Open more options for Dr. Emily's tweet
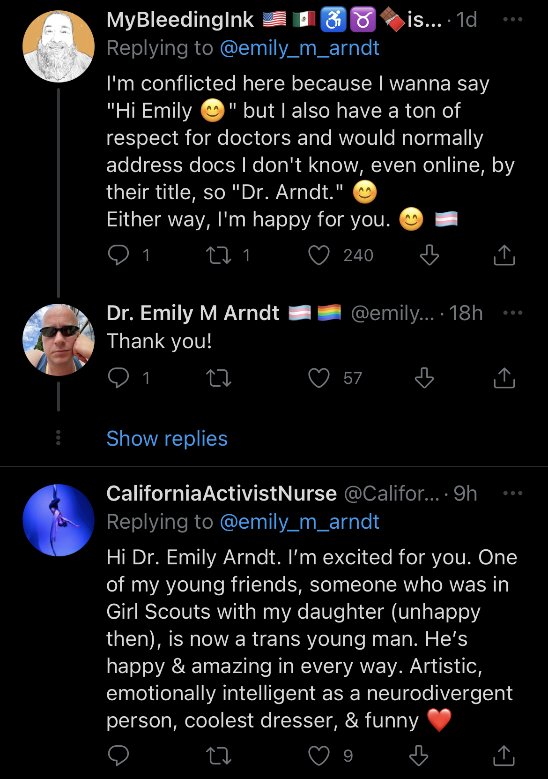 (513, 313)
